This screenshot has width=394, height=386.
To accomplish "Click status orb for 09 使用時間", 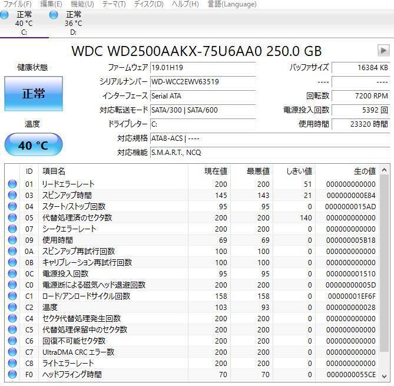I will tap(12, 240).
